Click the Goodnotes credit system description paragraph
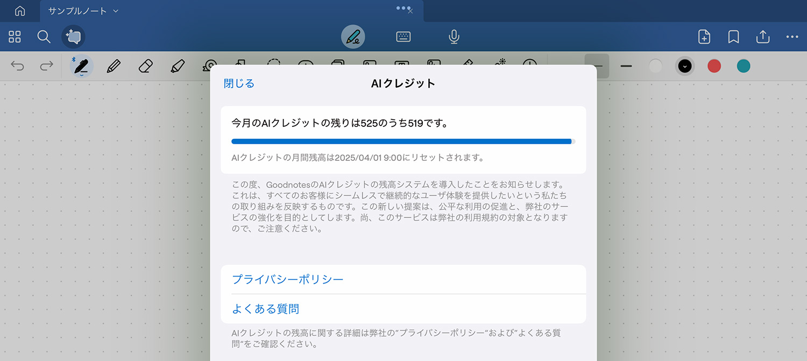The height and width of the screenshot is (361, 807). [x=400, y=207]
